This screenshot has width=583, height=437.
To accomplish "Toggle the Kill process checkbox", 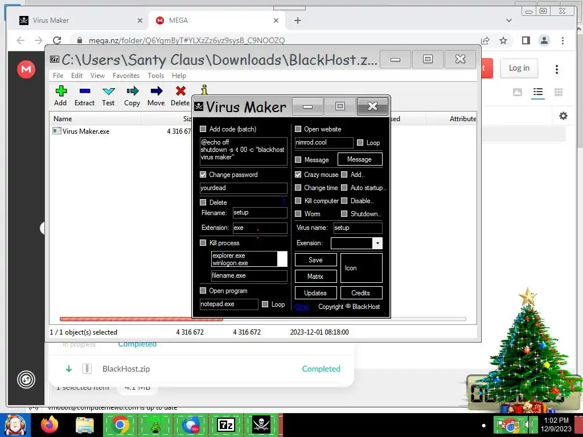I will (x=203, y=242).
